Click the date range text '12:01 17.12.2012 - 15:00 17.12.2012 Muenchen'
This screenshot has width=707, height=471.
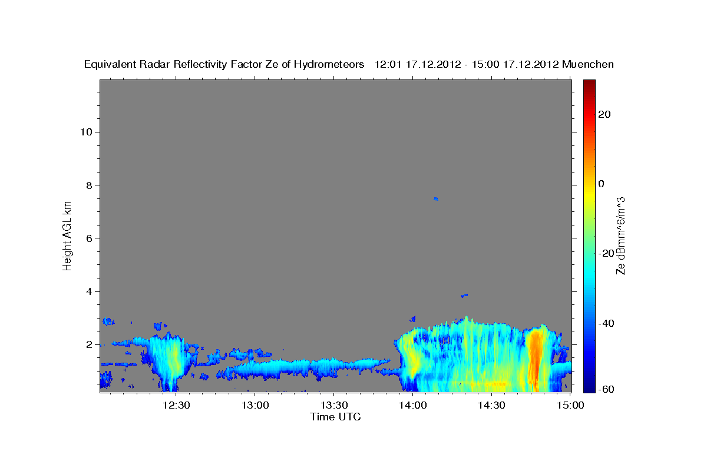(494, 65)
